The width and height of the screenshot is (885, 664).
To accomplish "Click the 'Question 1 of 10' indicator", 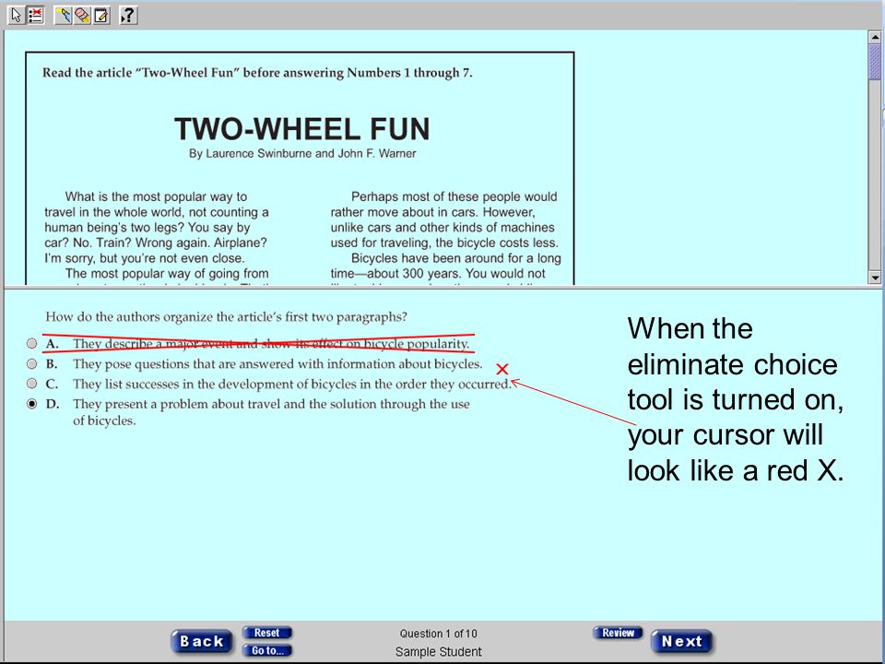I will click(x=439, y=634).
